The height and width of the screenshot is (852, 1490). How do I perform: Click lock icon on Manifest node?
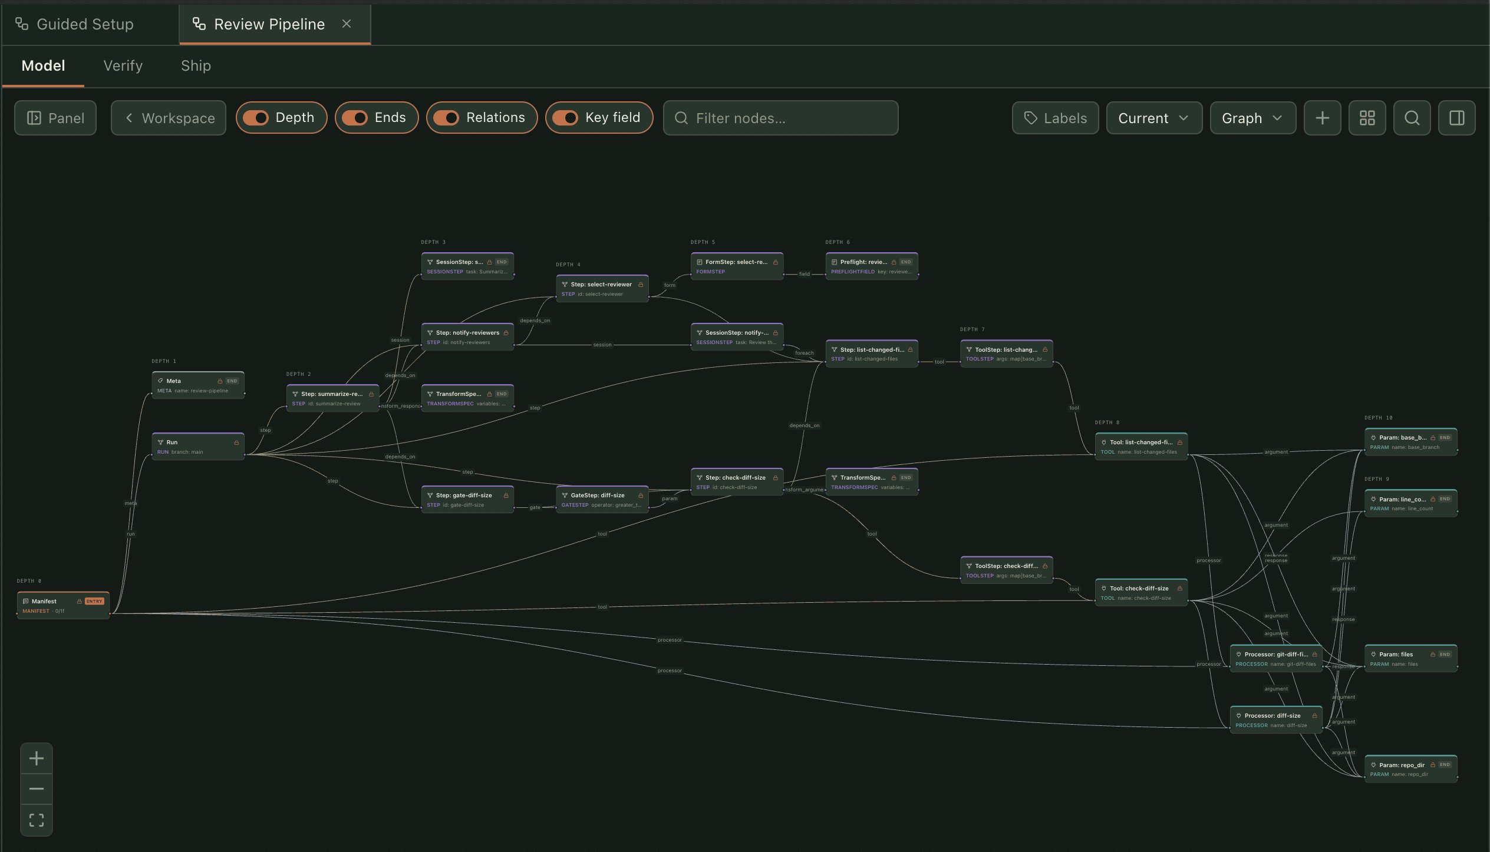(x=79, y=602)
